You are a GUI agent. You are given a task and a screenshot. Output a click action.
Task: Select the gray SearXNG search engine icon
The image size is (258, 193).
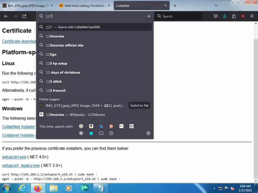(81, 133)
